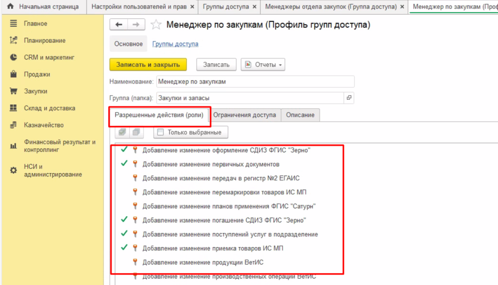The image size is (498, 285).
Task: Uncheck role 'Добавление изменение первичных документов'
Action: click(124, 164)
